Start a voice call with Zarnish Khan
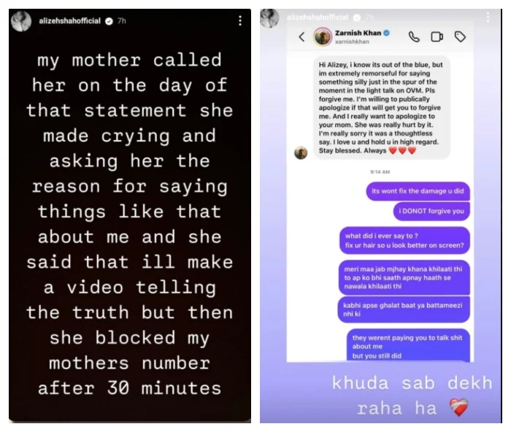 [414, 36]
